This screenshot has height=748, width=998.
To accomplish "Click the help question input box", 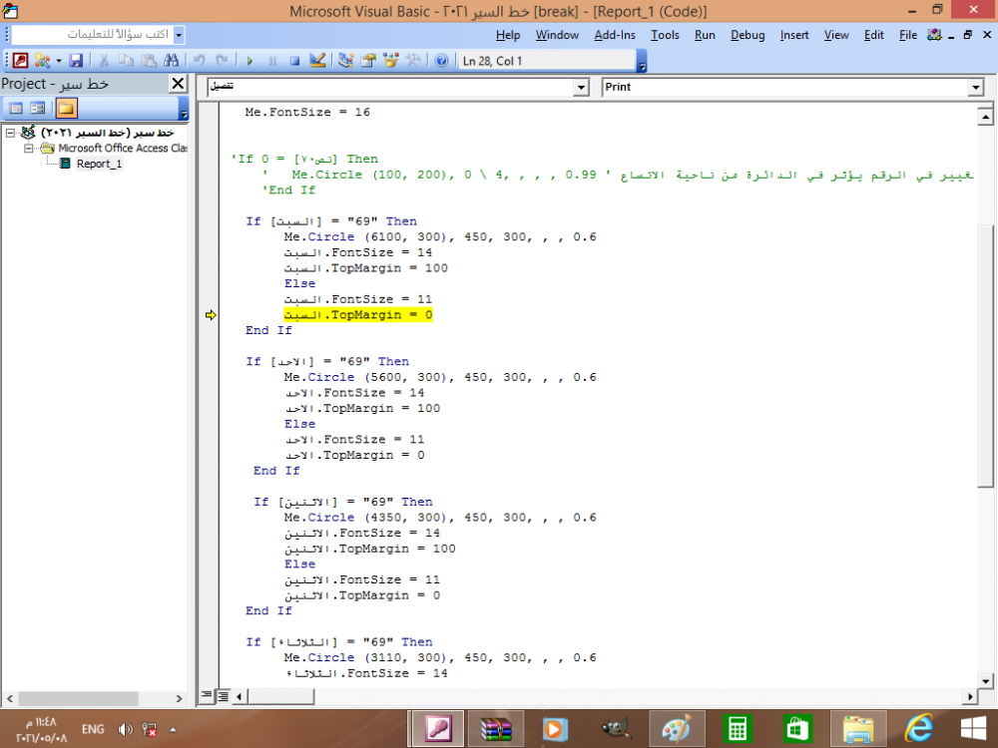I will [93, 34].
